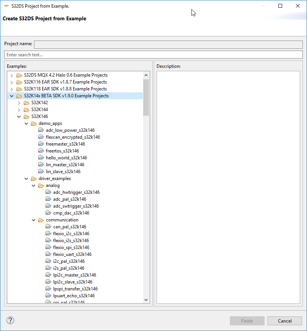Click the examples list scroll up arrow
This screenshot has width=307, height=331.
pos(146,75)
